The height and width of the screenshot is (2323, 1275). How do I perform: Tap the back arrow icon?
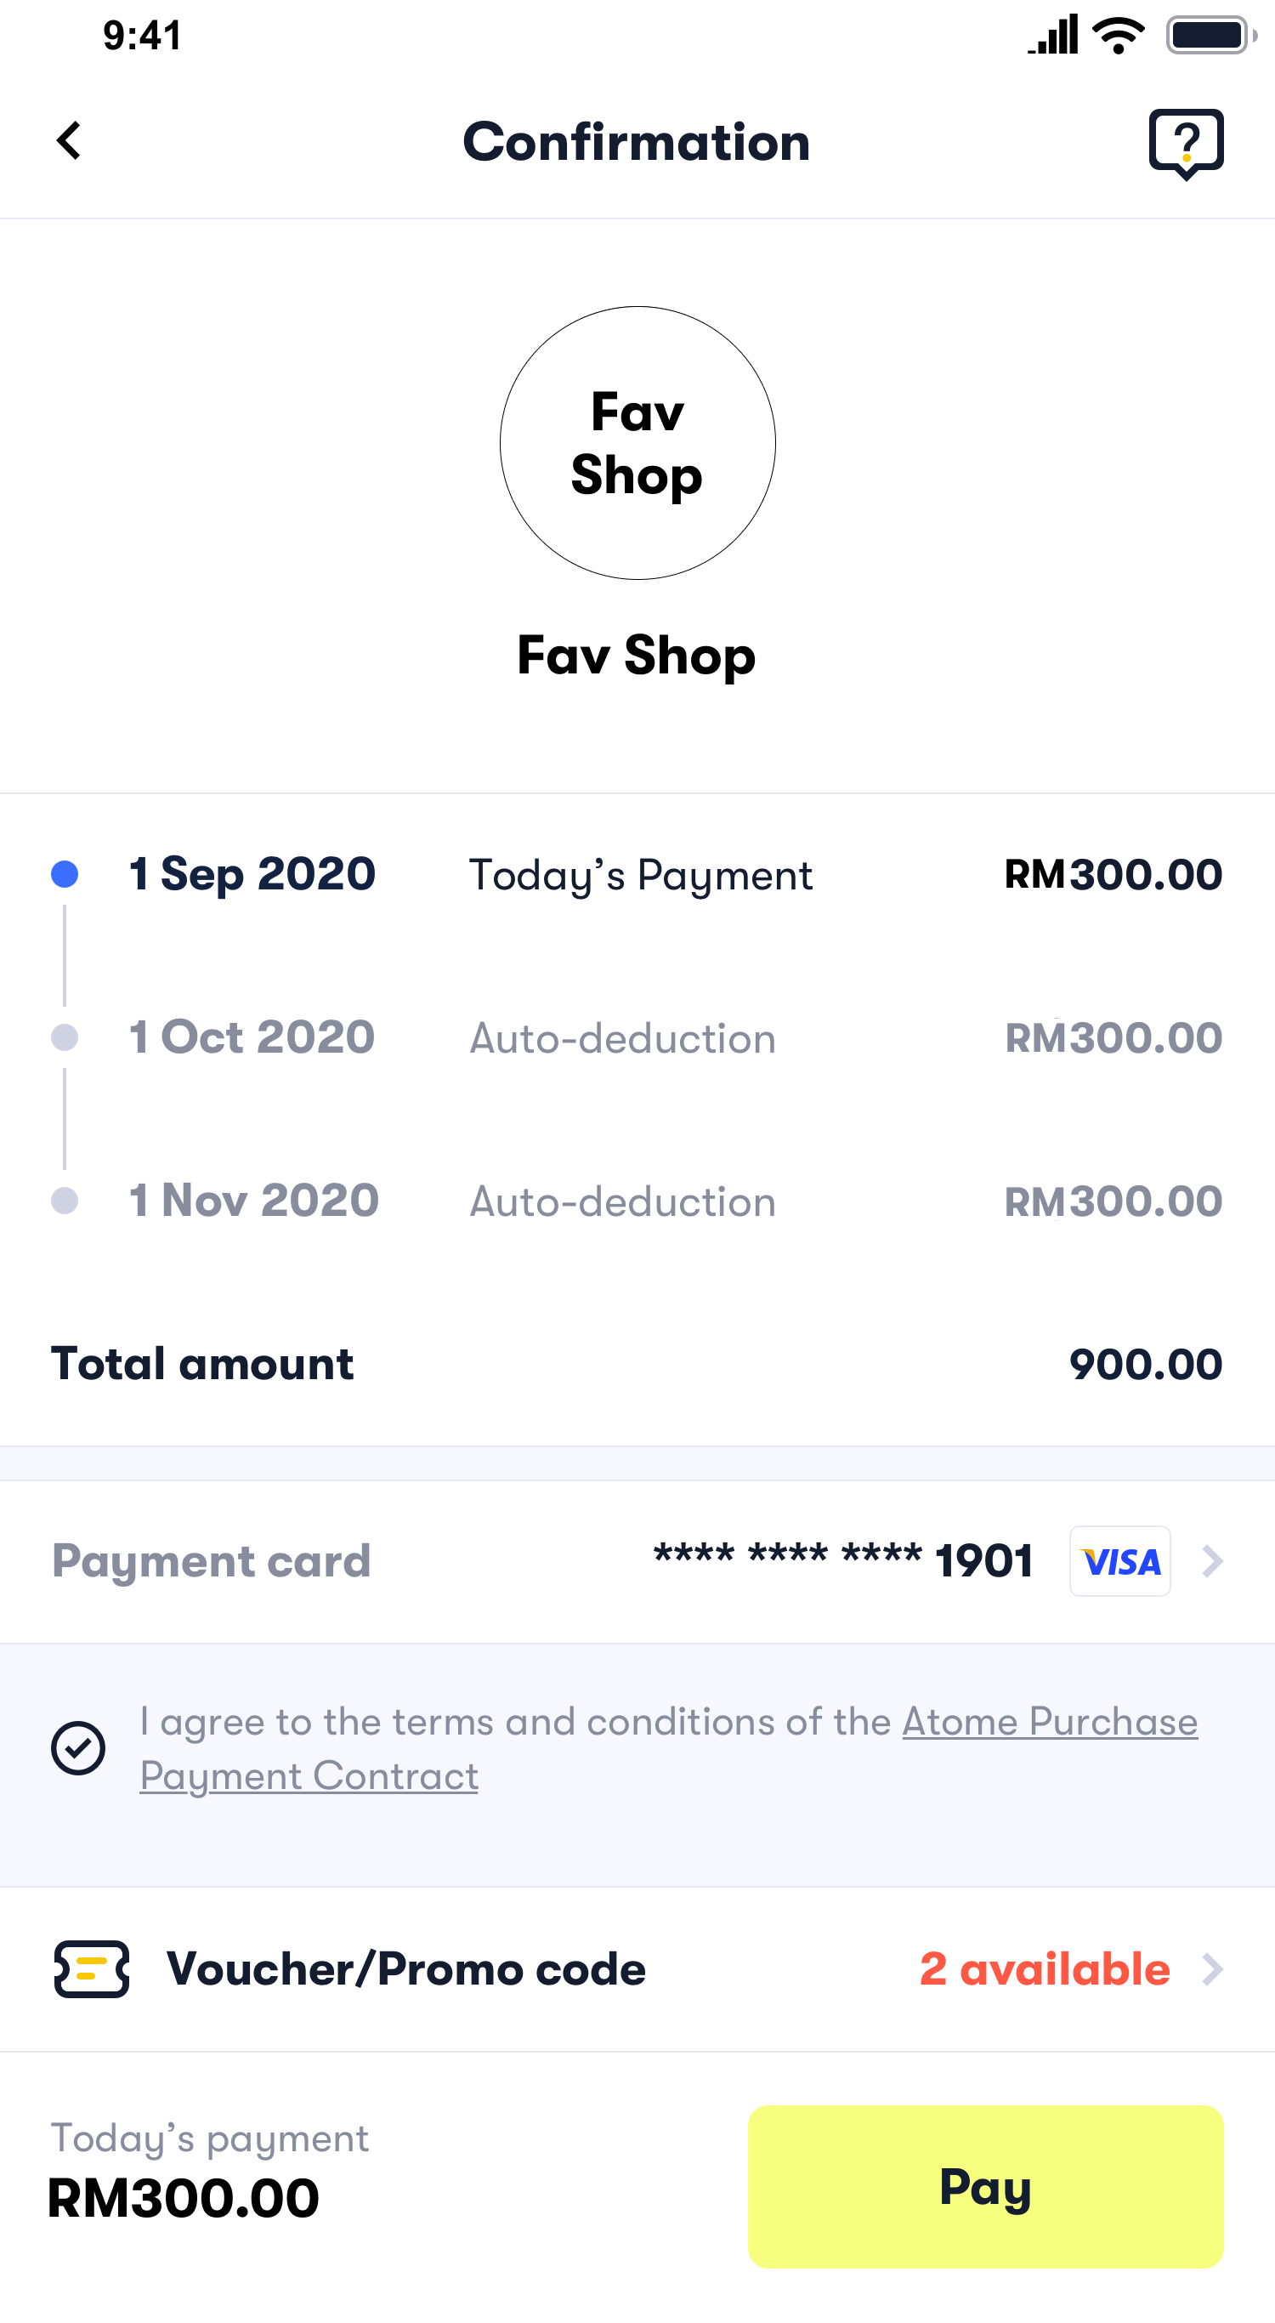coord(70,140)
